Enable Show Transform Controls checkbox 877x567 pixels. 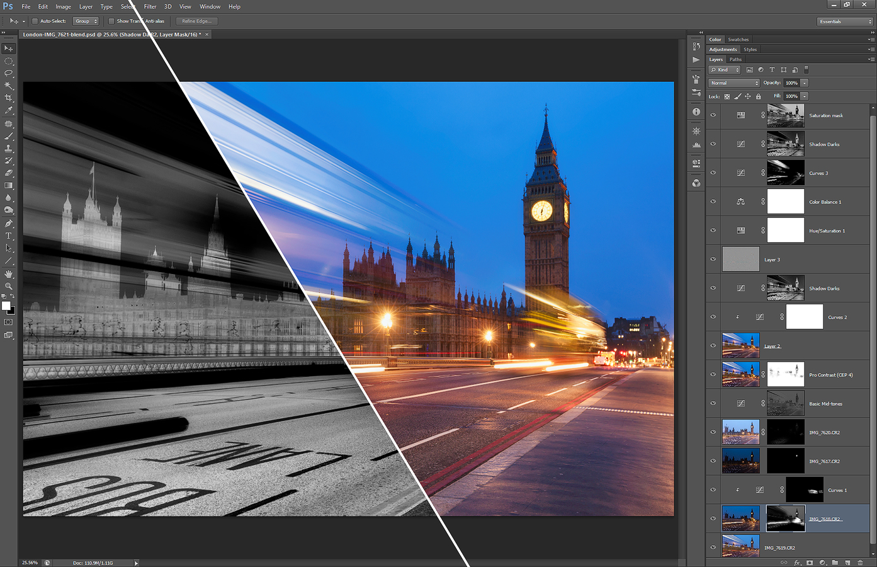click(x=111, y=21)
